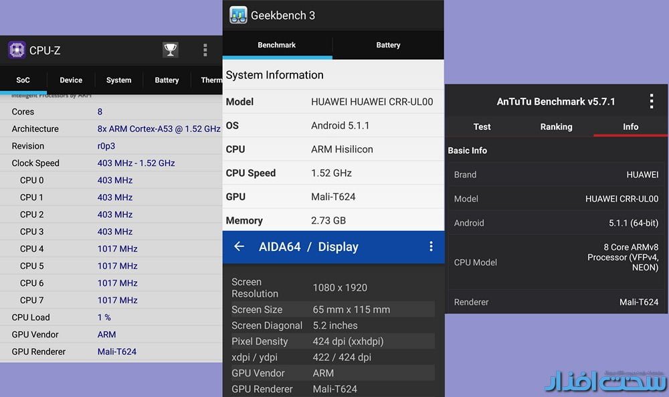Switch to the Device tab in CPU-Z
Image resolution: width=669 pixels, height=397 pixels.
71,80
